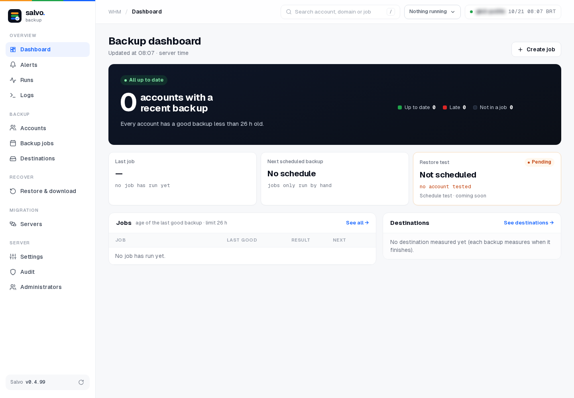
Task: Click the plus icon on Create job
Action: coord(520,50)
